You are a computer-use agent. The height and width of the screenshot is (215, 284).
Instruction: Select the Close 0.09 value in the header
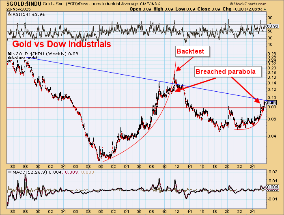tap(209, 9)
